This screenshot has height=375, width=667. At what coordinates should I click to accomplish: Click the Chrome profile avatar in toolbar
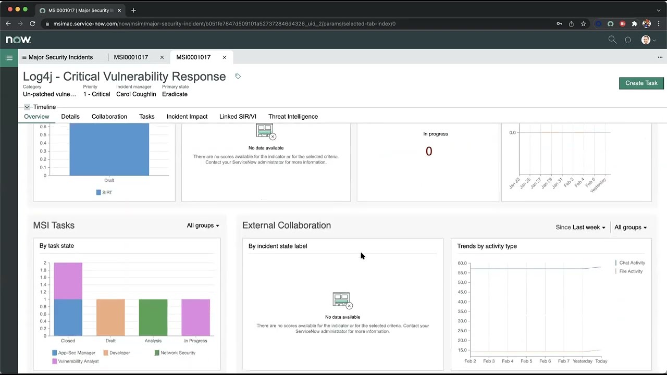647,23
